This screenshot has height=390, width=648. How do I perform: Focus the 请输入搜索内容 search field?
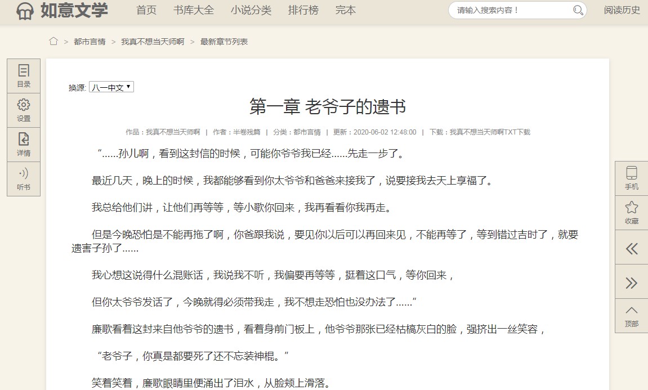point(510,10)
